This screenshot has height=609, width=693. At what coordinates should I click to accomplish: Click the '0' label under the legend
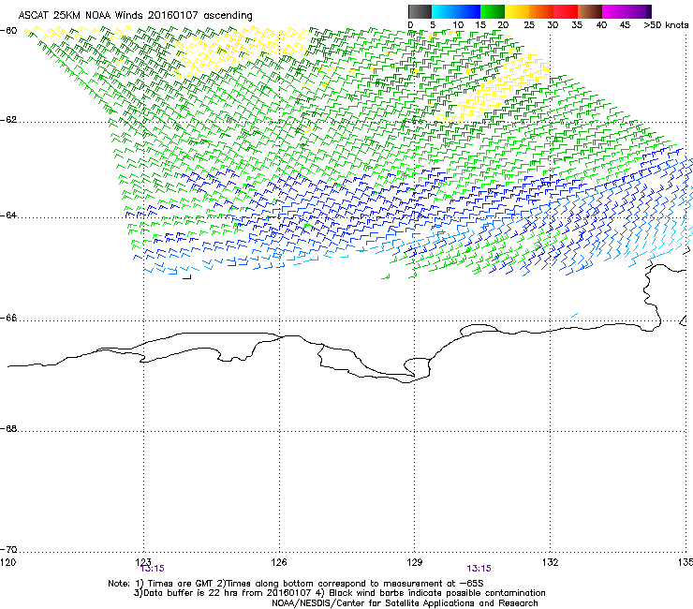click(x=410, y=25)
